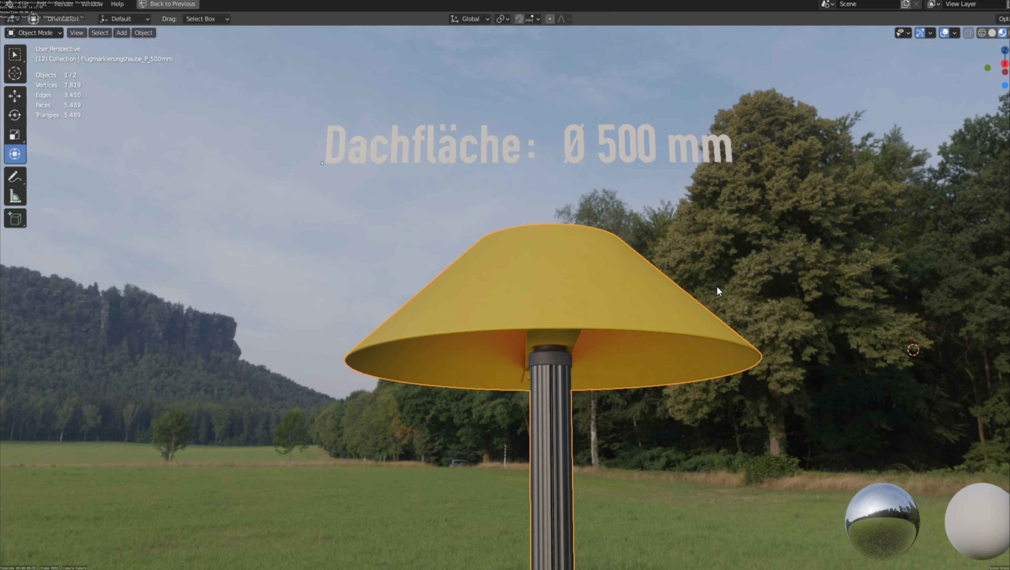This screenshot has height=570, width=1010.
Task: Open the Global transform orientation dropdown
Action: click(470, 19)
